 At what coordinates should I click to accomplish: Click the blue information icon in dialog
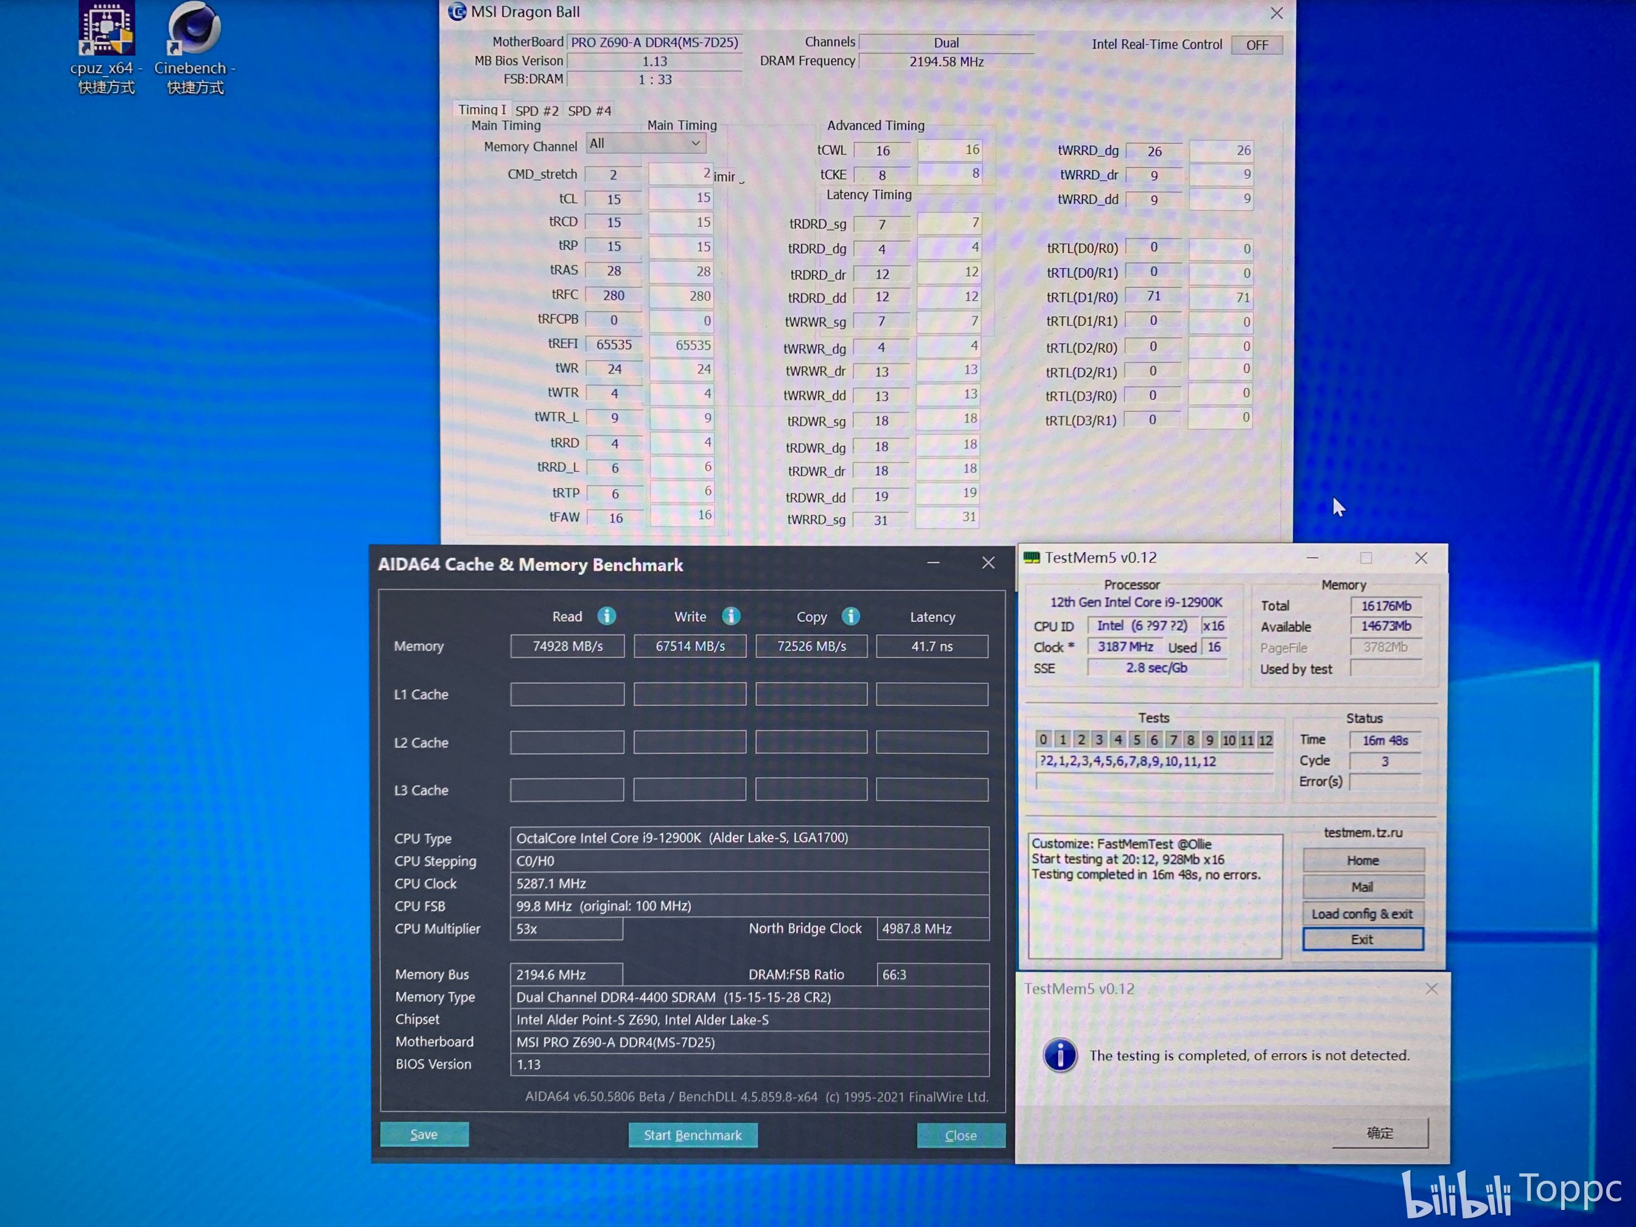point(1060,1055)
